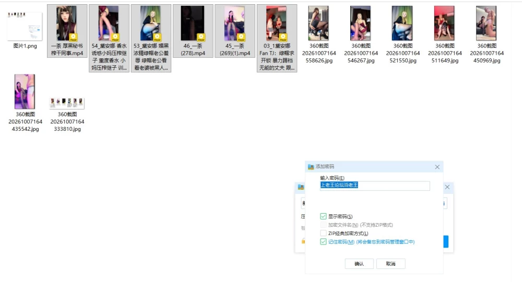522x282 pixels.
Task: Click the 输入密码(E) label
Action: [332, 178]
